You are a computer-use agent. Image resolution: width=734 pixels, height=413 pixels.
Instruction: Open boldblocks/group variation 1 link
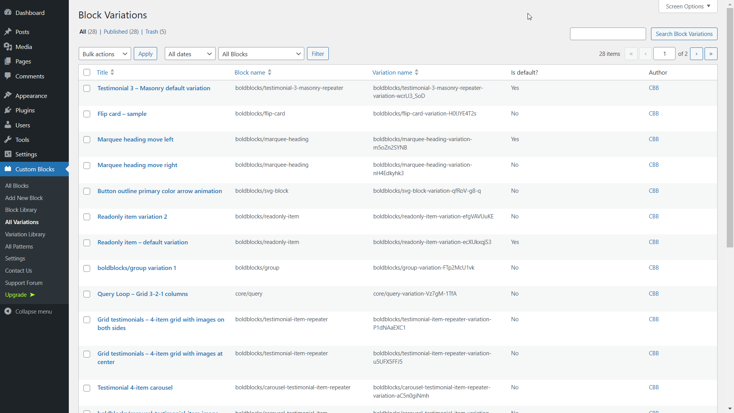(137, 268)
